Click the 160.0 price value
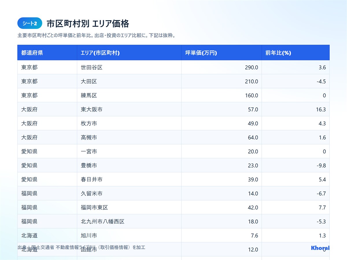The image size is (347, 260). [252, 95]
